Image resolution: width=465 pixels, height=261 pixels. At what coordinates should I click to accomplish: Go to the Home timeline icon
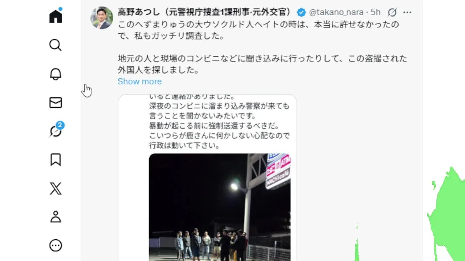tap(56, 16)
